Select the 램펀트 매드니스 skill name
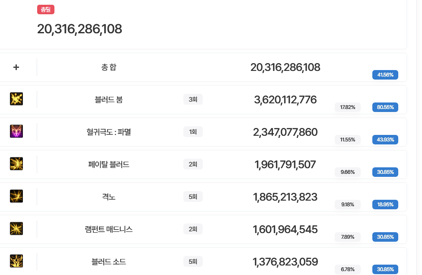The image size is (422, 275). coord(109,229)
